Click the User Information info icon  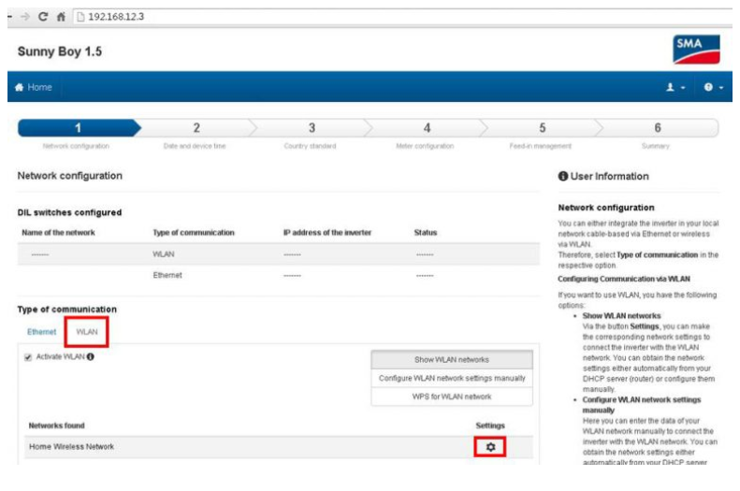click(x=562, y=177)
